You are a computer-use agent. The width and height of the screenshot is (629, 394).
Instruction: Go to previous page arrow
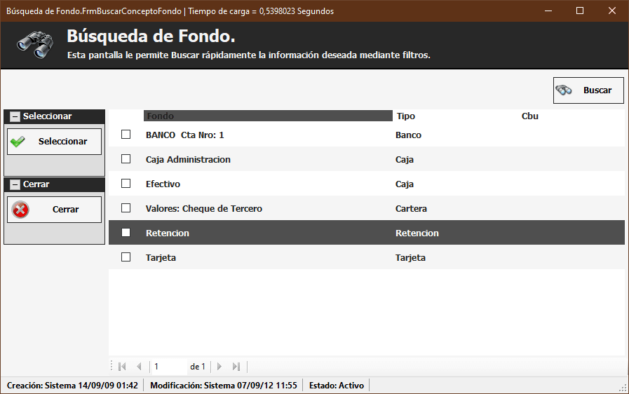[x=139, y=367]
